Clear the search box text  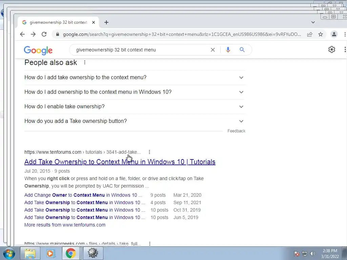pos(213,50)
